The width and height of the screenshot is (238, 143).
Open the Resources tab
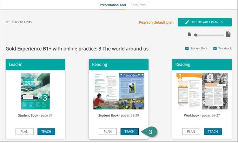coord(138,5)
